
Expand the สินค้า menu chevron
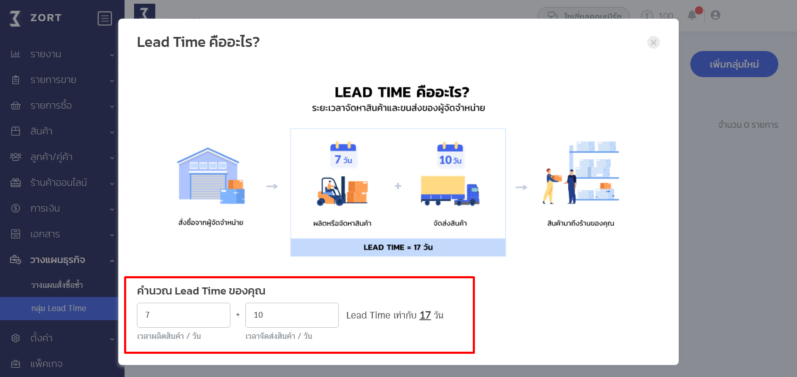112,132
